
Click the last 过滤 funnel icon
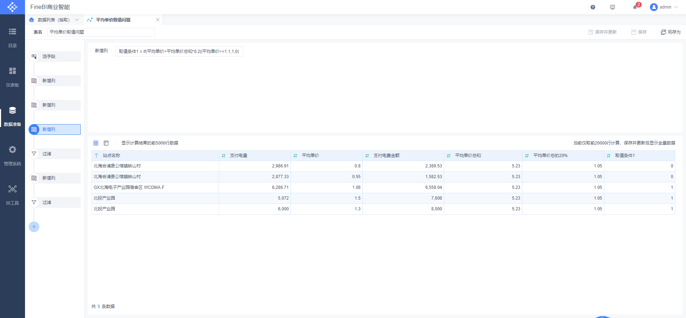(x=34, y=202)
